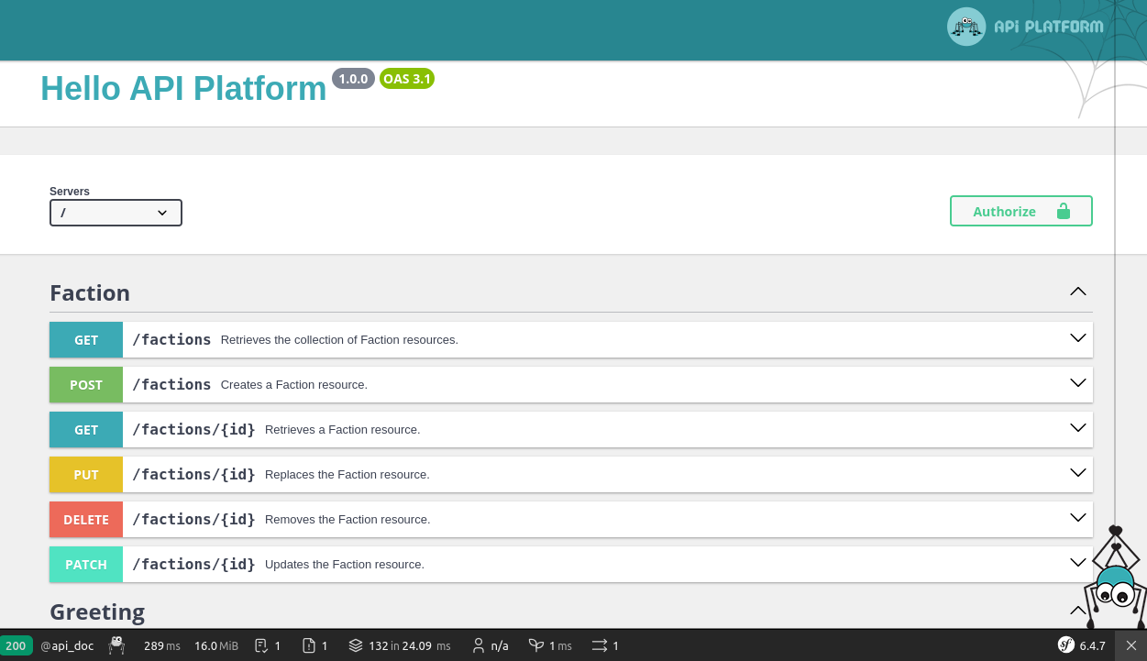Collapse the Greeting section

point(1078,611)
